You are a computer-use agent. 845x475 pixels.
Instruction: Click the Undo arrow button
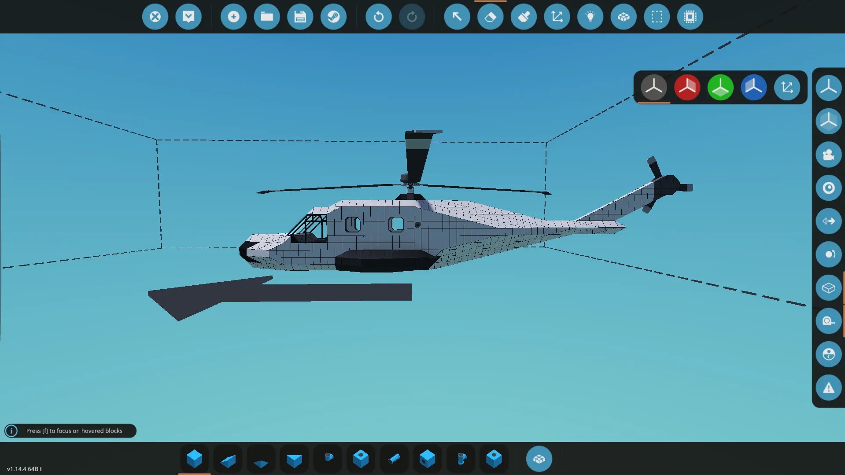click(378, 17)
